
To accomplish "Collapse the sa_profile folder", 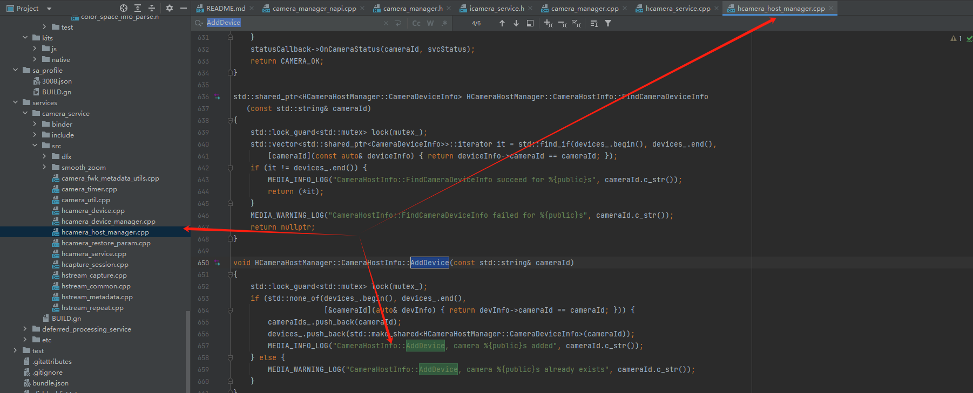I will (15, 70).
